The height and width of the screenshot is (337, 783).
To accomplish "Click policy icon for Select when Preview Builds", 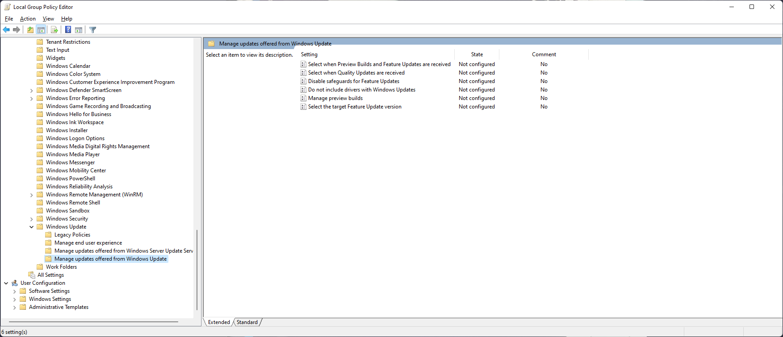I will click(303, 64).
